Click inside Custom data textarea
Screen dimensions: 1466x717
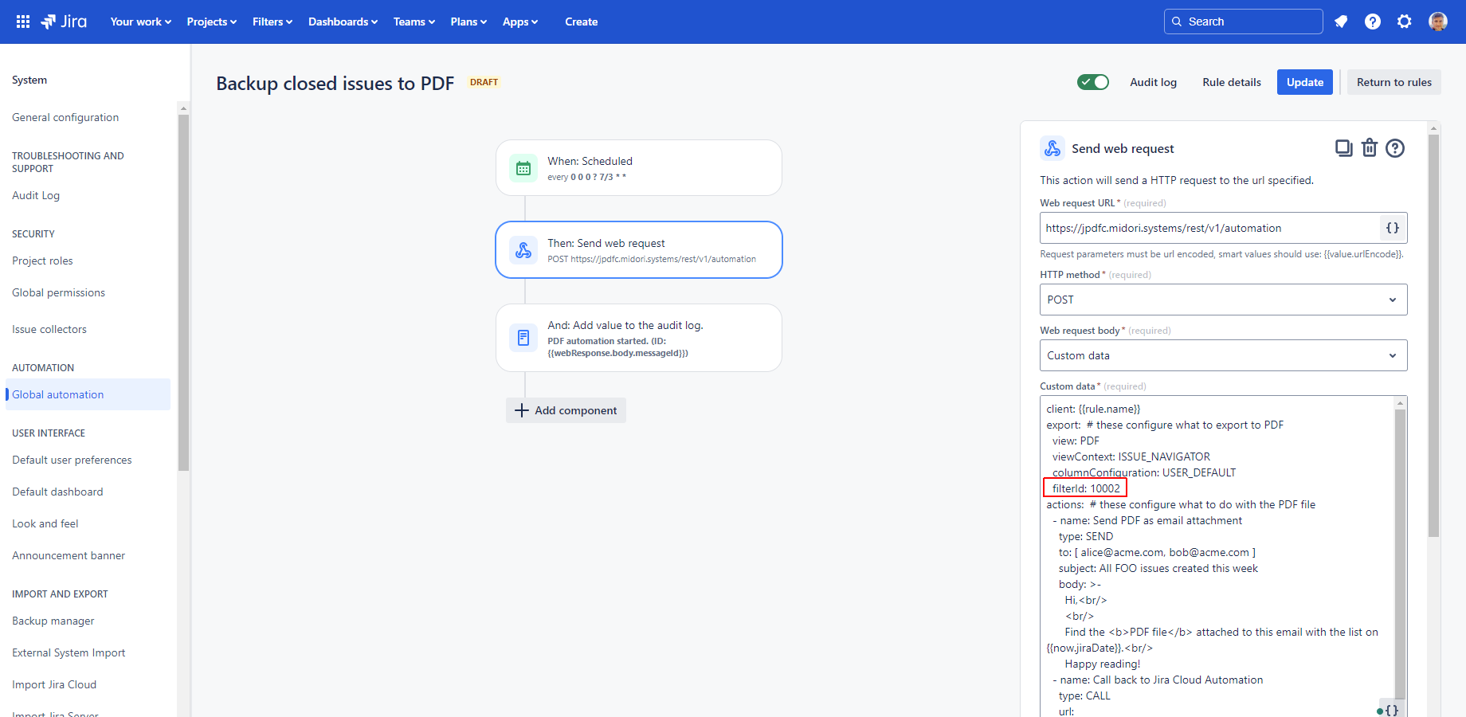1217,558
